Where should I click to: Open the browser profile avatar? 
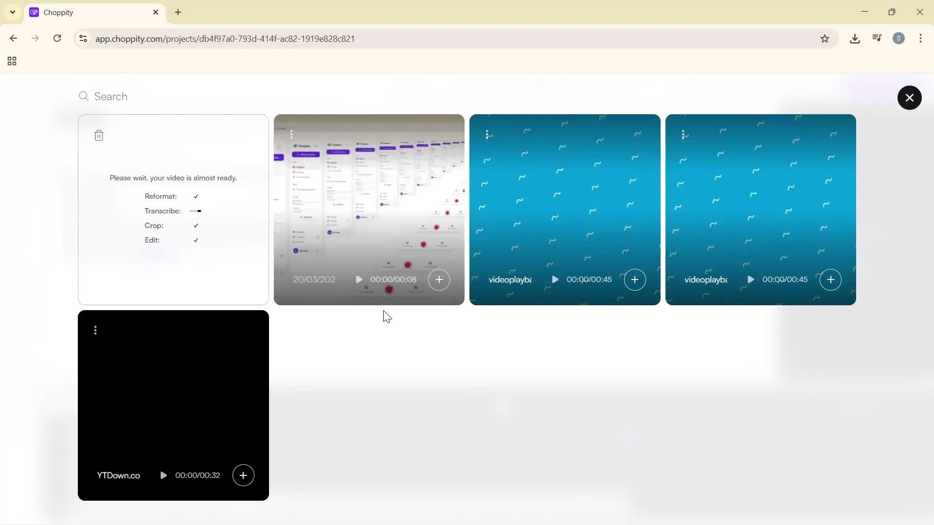tap(899, 38)
